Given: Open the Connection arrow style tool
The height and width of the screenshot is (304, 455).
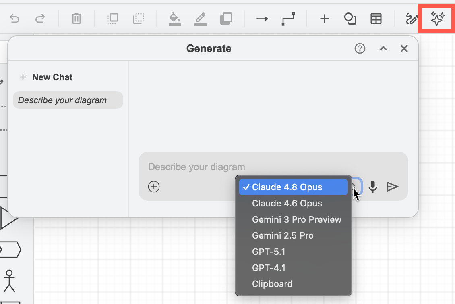Looking at the screenshot, I should (262, 19).
